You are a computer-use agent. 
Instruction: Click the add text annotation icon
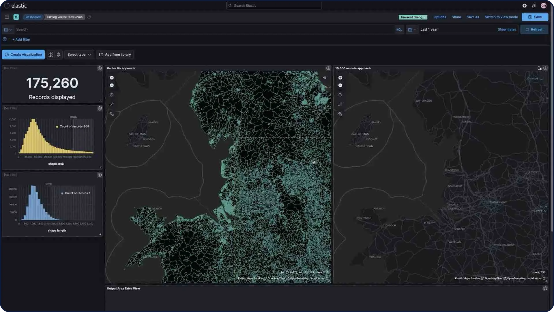[x=50, y=54]
